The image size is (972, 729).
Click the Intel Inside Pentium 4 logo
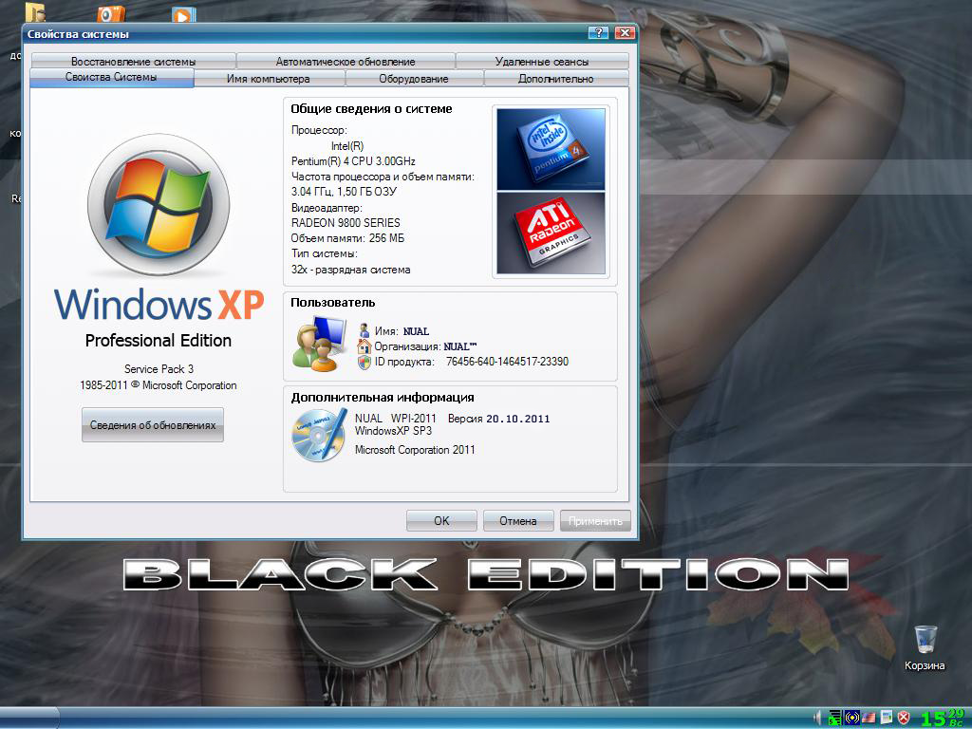(x=551, y=149)
